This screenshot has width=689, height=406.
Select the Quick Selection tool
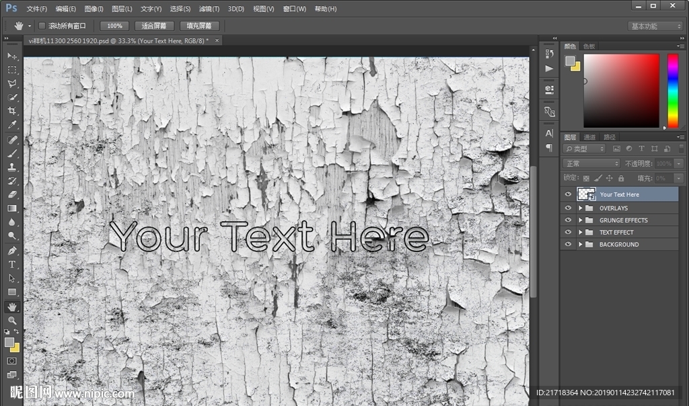pyautogui.click(x=12, y=97)
